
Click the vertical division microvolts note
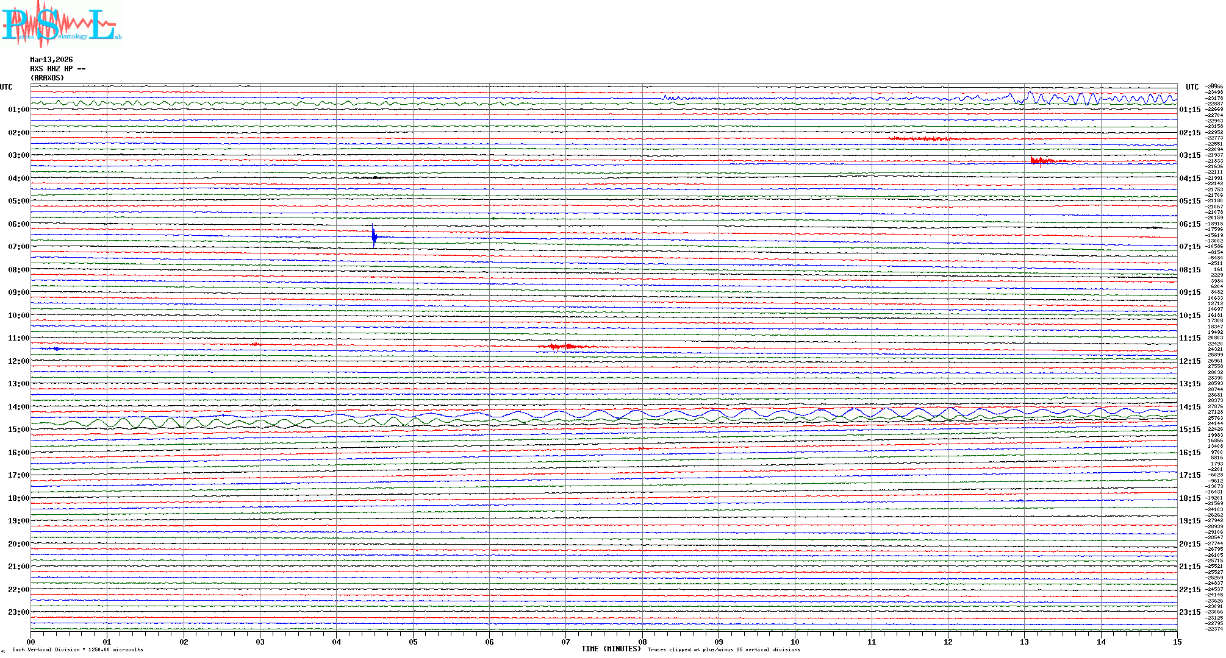[x=77, y=650]
